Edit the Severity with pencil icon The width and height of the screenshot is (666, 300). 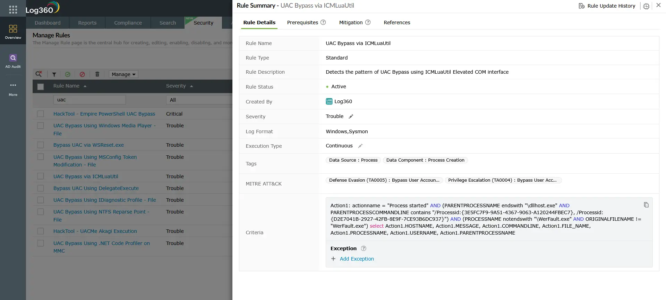tap(351, 117)
